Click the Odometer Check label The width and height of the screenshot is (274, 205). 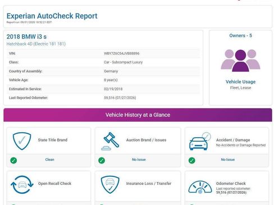231,184
